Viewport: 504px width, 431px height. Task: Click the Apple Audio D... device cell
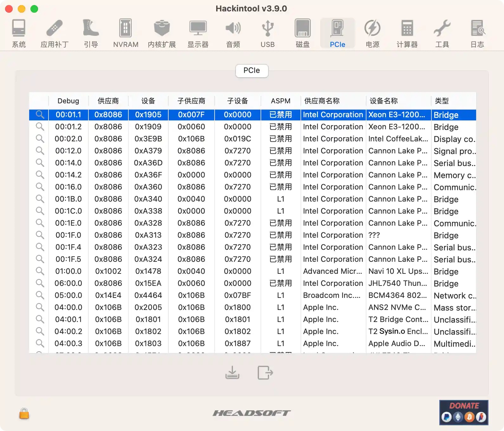(x=398, y=343)
